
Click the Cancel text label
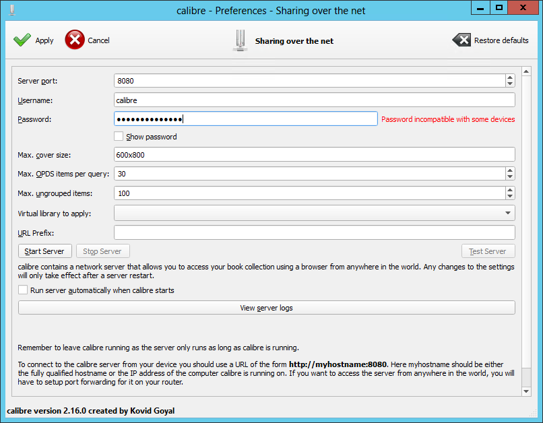point(98,40)
